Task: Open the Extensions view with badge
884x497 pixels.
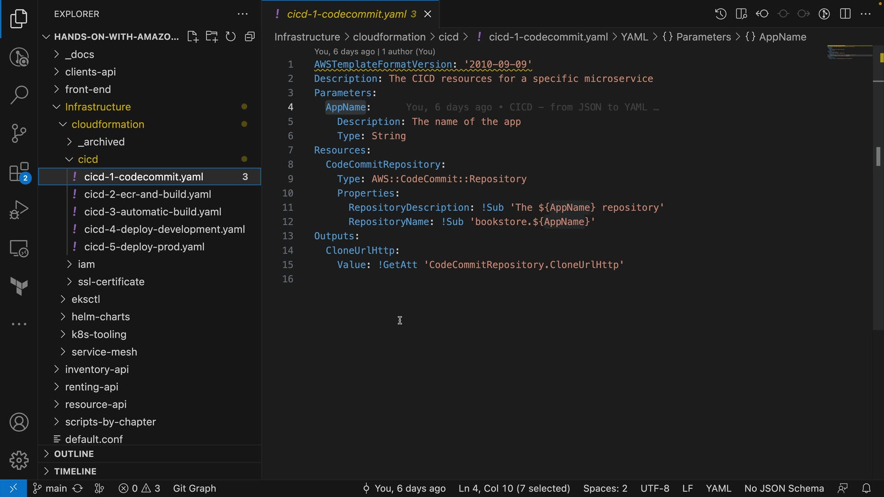Action: click(19, 173)
